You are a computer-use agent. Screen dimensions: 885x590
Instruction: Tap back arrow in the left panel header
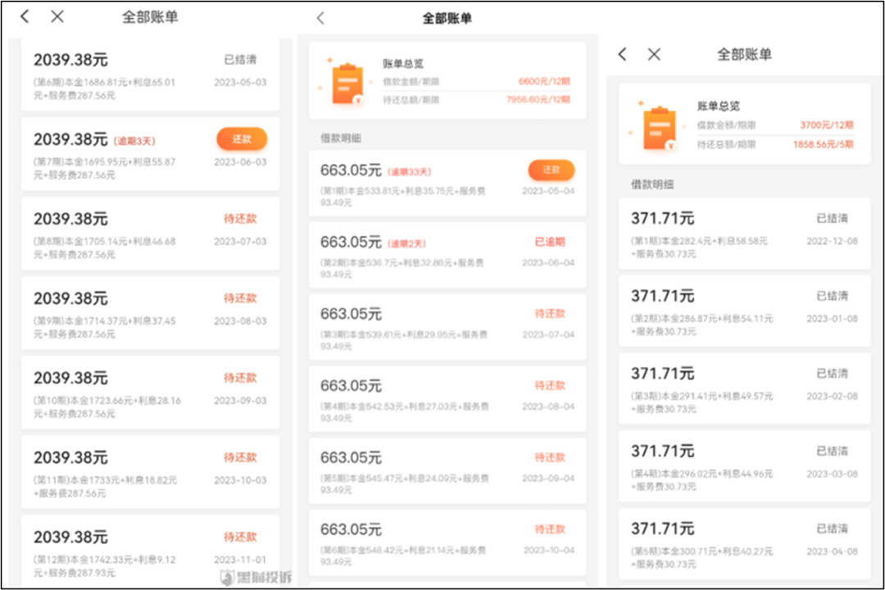point(25,16)
